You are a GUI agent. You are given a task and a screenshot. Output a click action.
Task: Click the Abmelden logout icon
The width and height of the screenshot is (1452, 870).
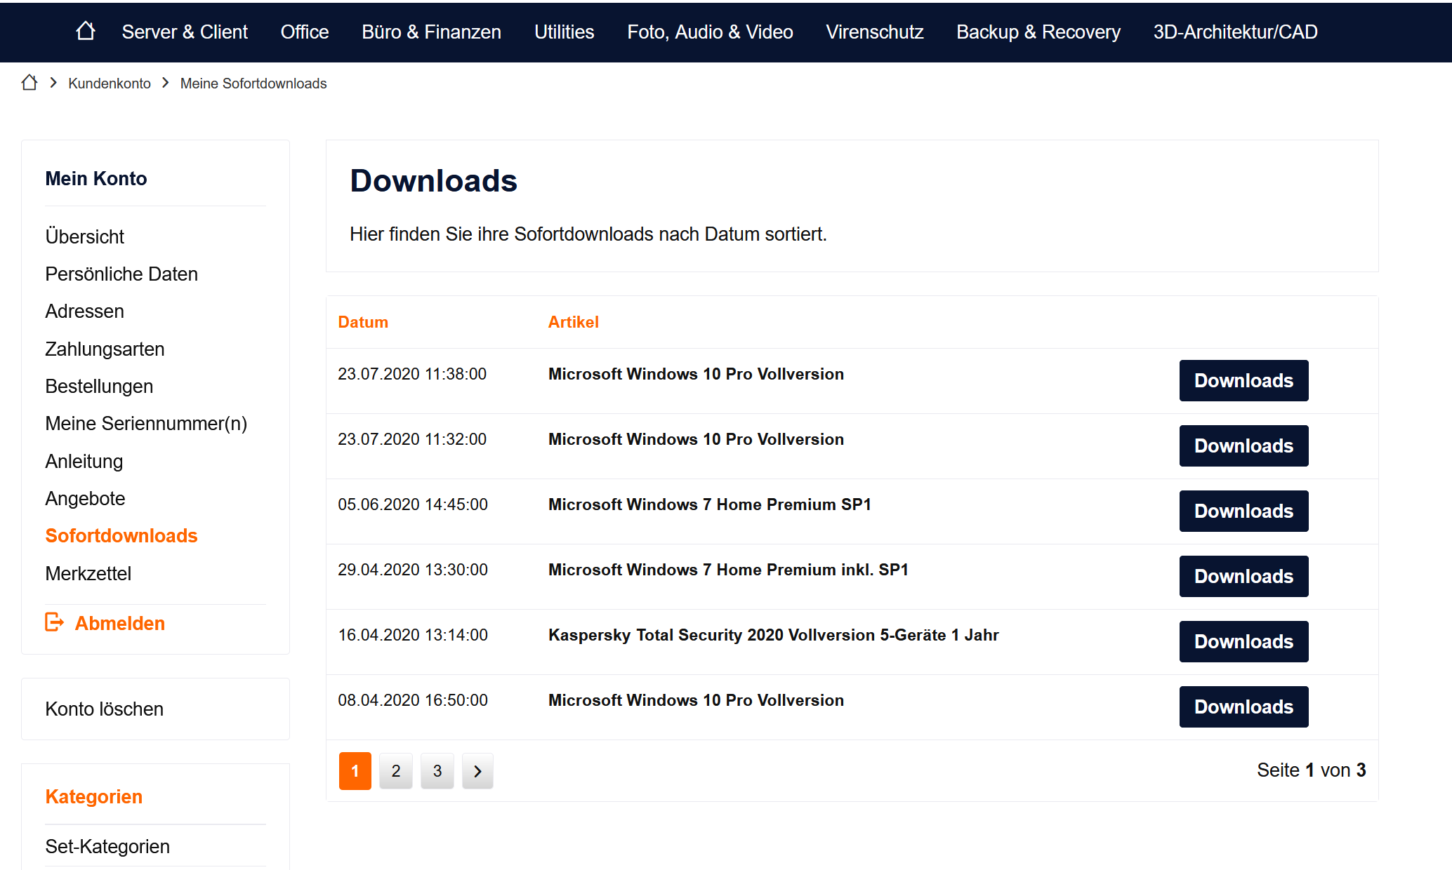click(x=55, y=622)
